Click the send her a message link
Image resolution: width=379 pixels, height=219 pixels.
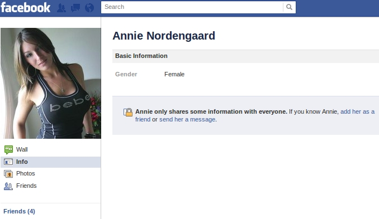(x=187, y=119)
